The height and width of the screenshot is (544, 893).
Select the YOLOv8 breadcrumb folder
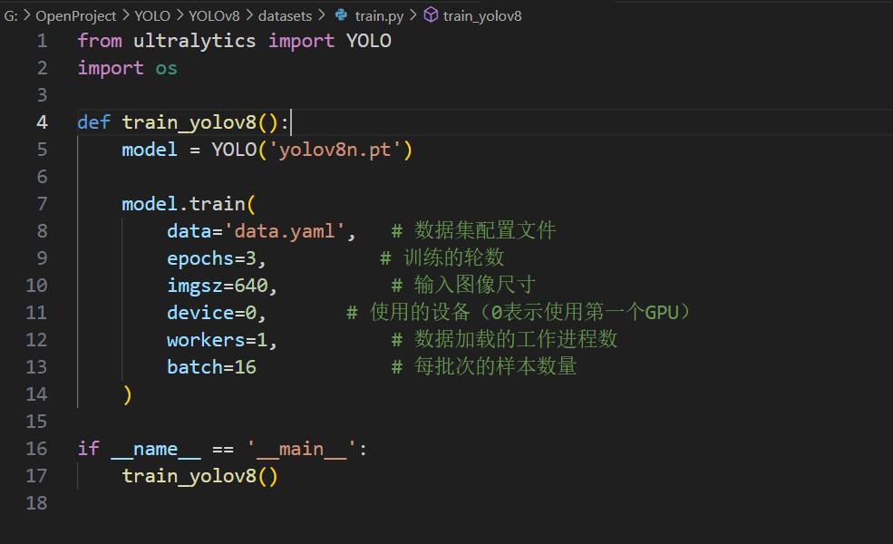coord(214,16)
